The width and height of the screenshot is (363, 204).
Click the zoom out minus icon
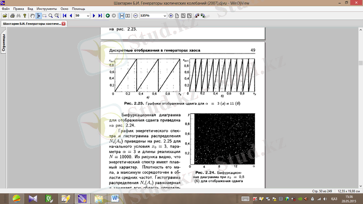135,15
